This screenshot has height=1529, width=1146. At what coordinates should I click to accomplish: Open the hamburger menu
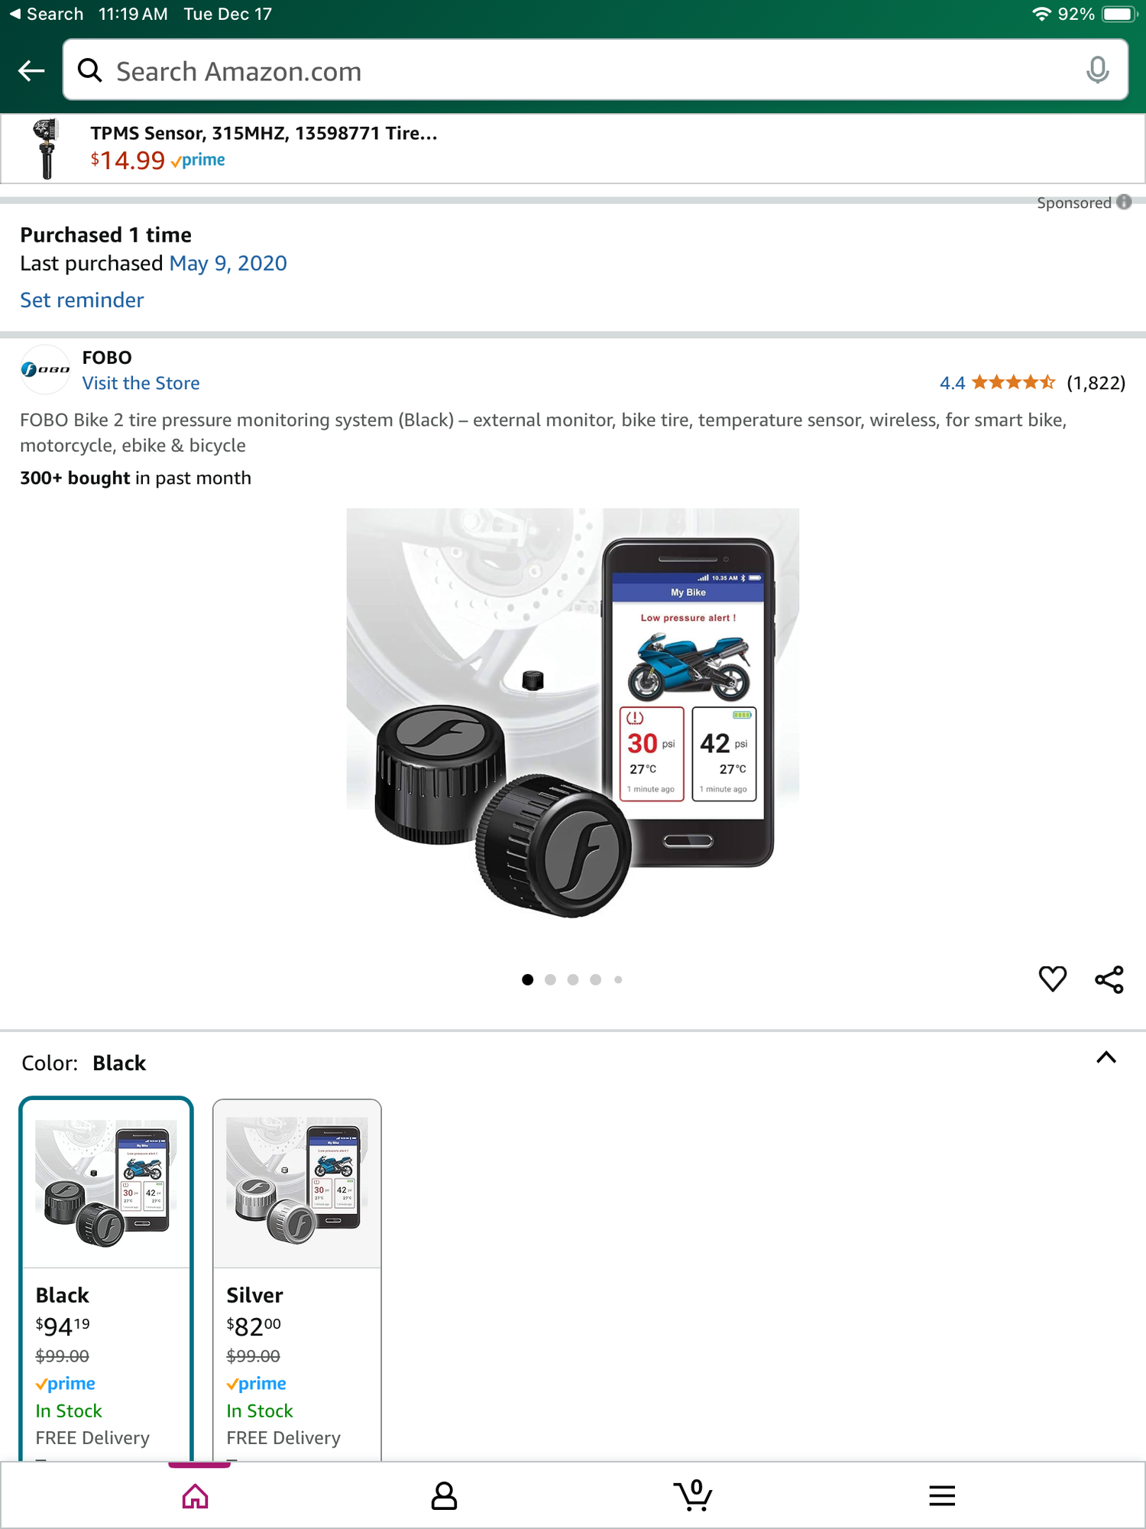[x=942, y=1495]
